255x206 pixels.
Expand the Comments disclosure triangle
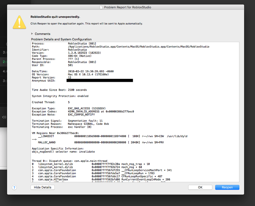(x=32, y=34)
